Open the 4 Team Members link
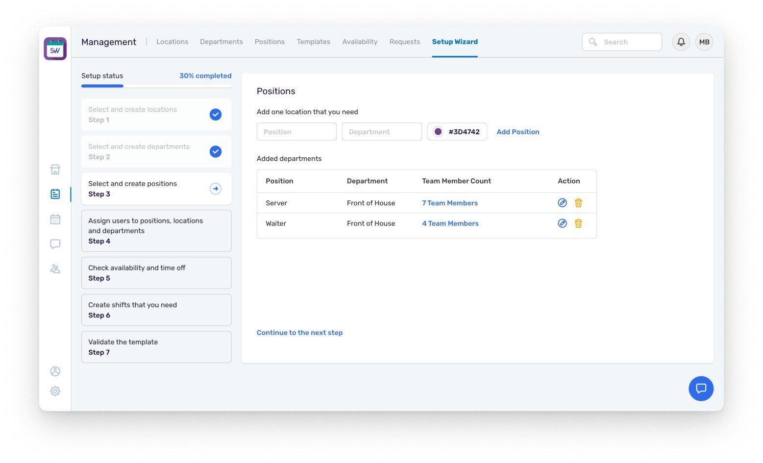 pos(450,223)
